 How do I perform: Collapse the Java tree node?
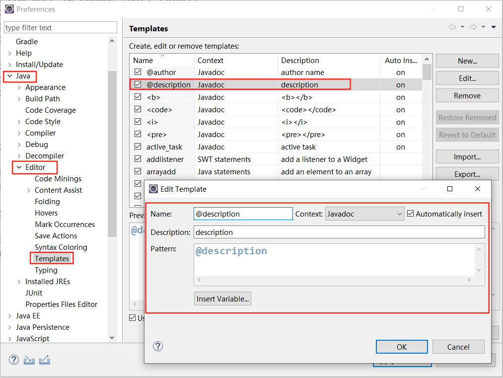tap(9, 76)
